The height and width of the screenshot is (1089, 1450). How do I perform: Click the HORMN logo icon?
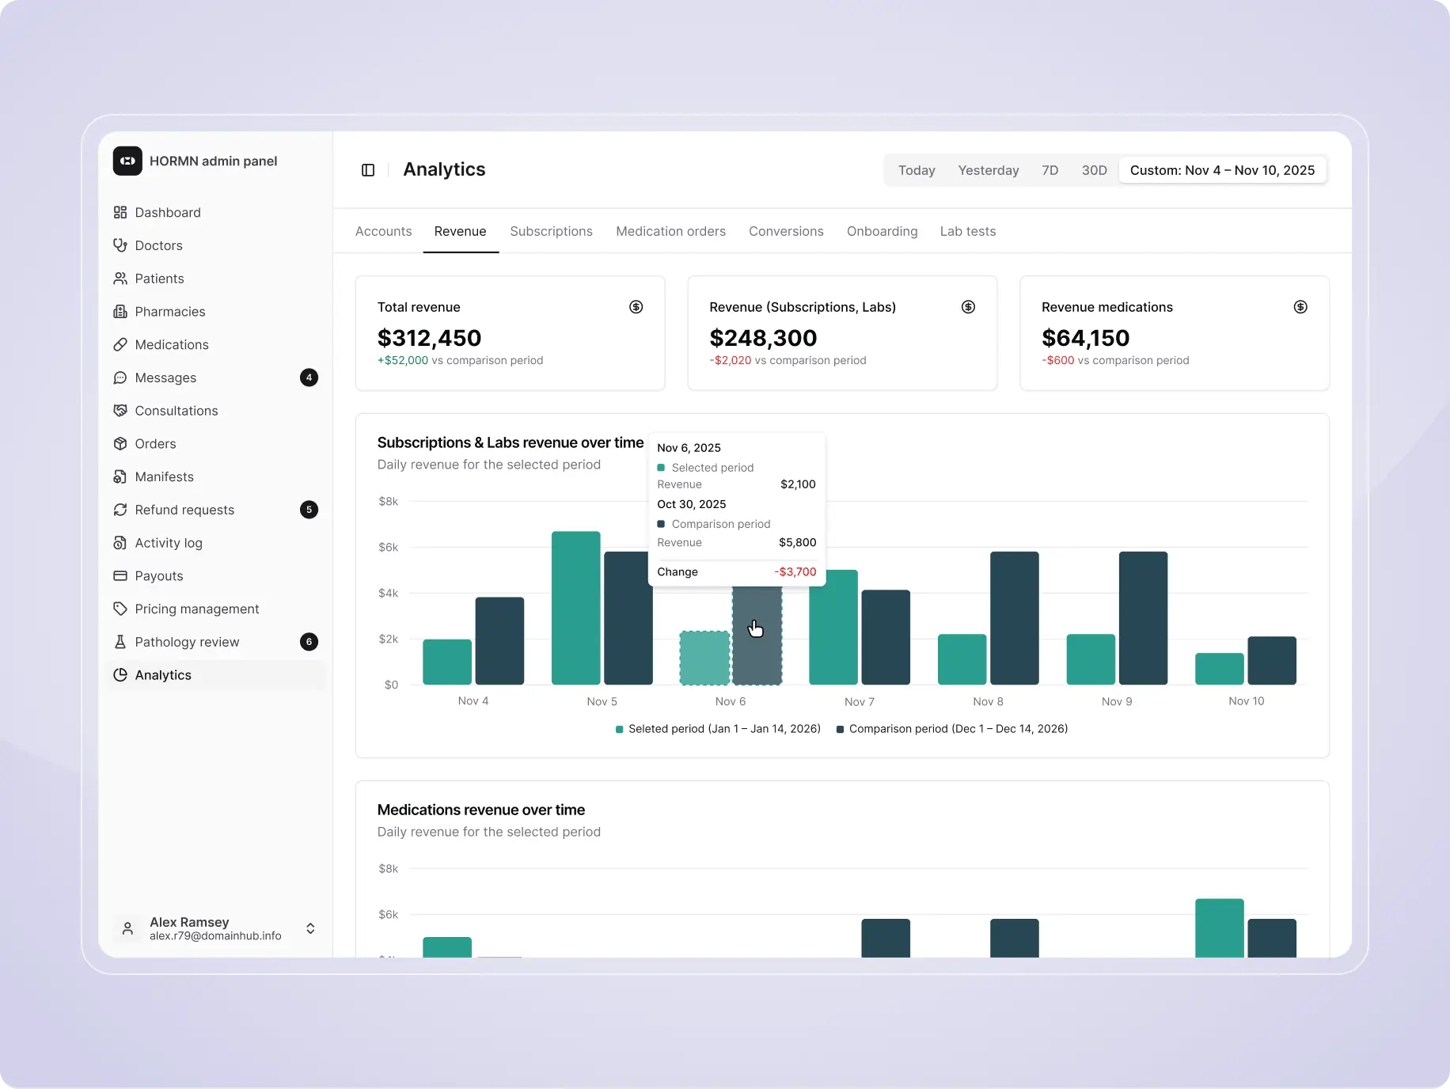tap(127, 161)
